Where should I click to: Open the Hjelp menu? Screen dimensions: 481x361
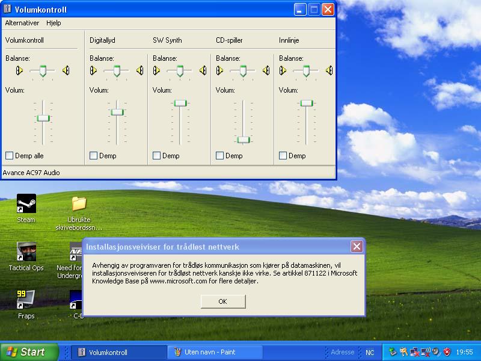coord(54,23)
